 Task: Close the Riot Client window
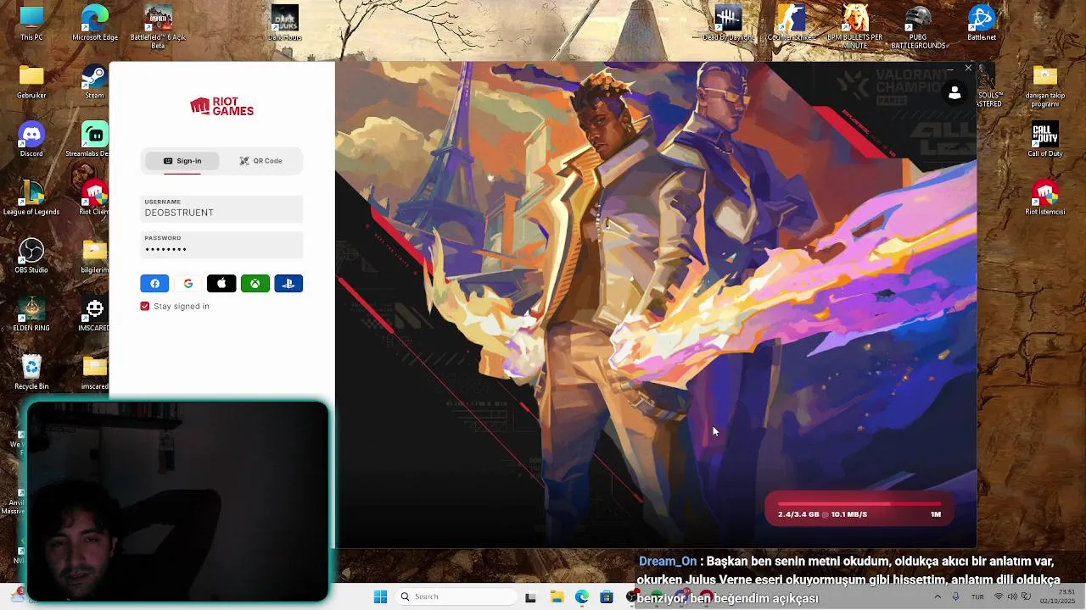point(968,68)
